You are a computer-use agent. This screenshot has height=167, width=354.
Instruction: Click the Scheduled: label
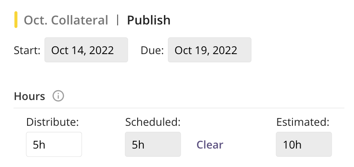click(153, 122)
